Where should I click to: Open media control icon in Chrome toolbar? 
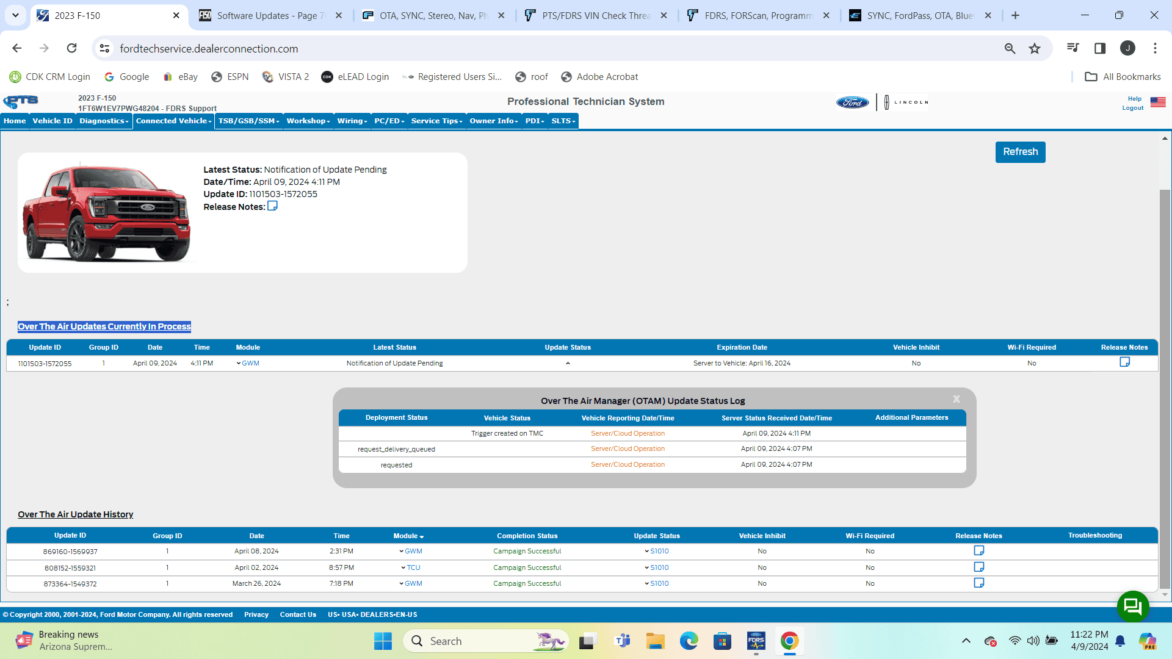pyautogui.click(x=1073, y=48)
